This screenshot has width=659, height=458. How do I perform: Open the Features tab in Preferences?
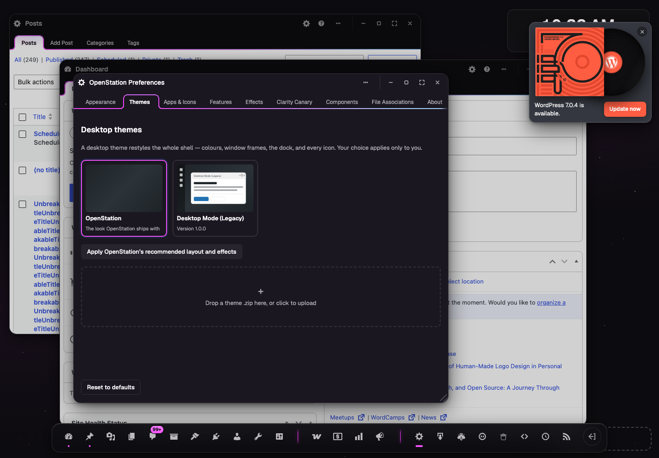point(221,102)
